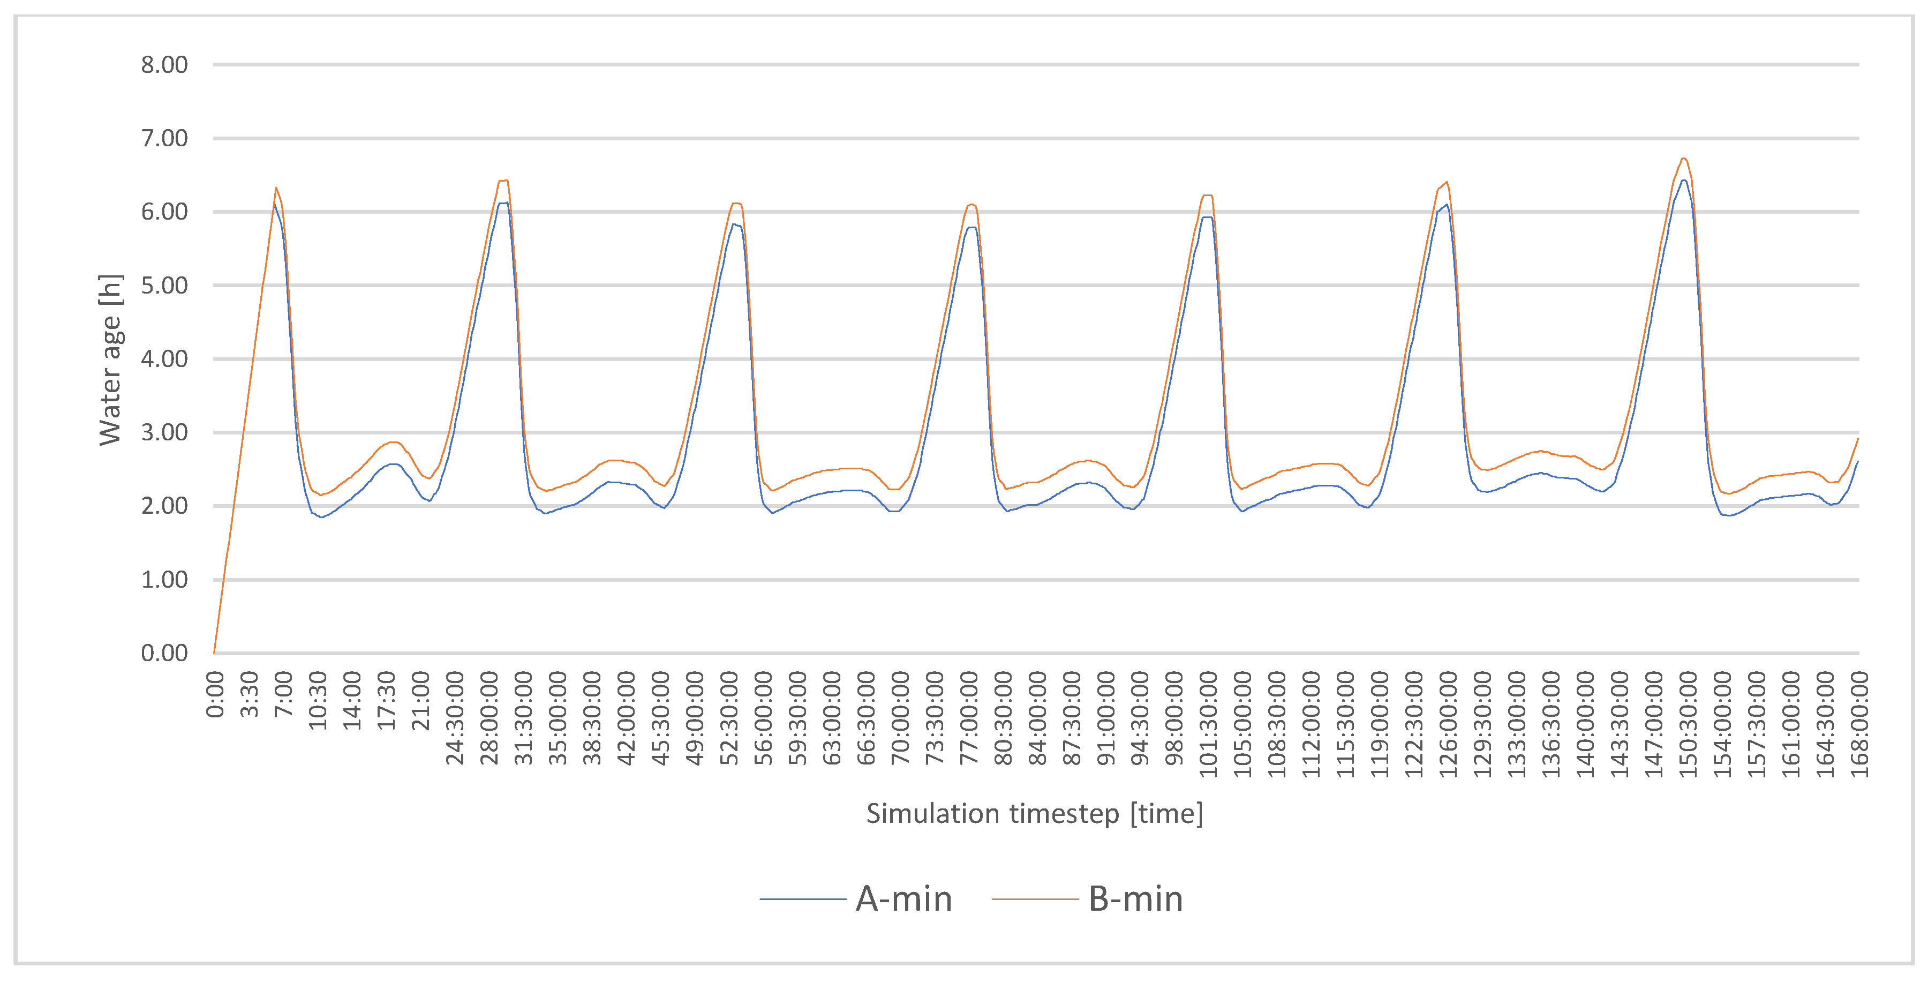This screenshot has height=982, width=1928.
Task: Click the B-min legend label
Action: pyautogui.click(x=1135, y=899)
